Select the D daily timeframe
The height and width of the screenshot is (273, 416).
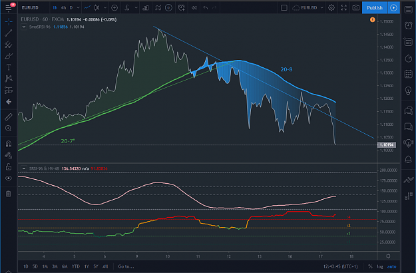71,8
